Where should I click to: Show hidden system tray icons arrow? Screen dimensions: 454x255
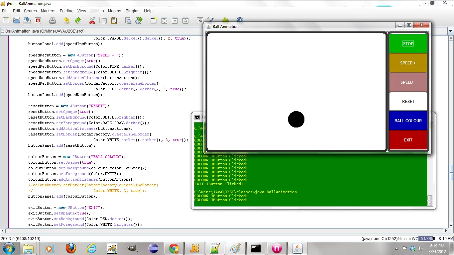tap(397, 248)
